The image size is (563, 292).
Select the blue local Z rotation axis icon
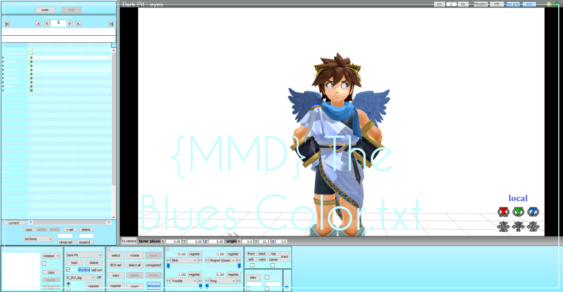(534, 211)
